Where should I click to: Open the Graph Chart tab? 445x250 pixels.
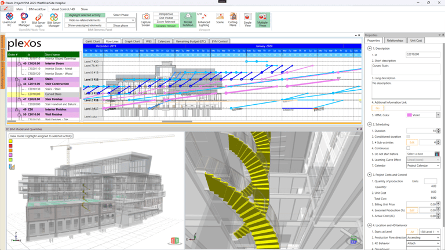pos(132,42)
